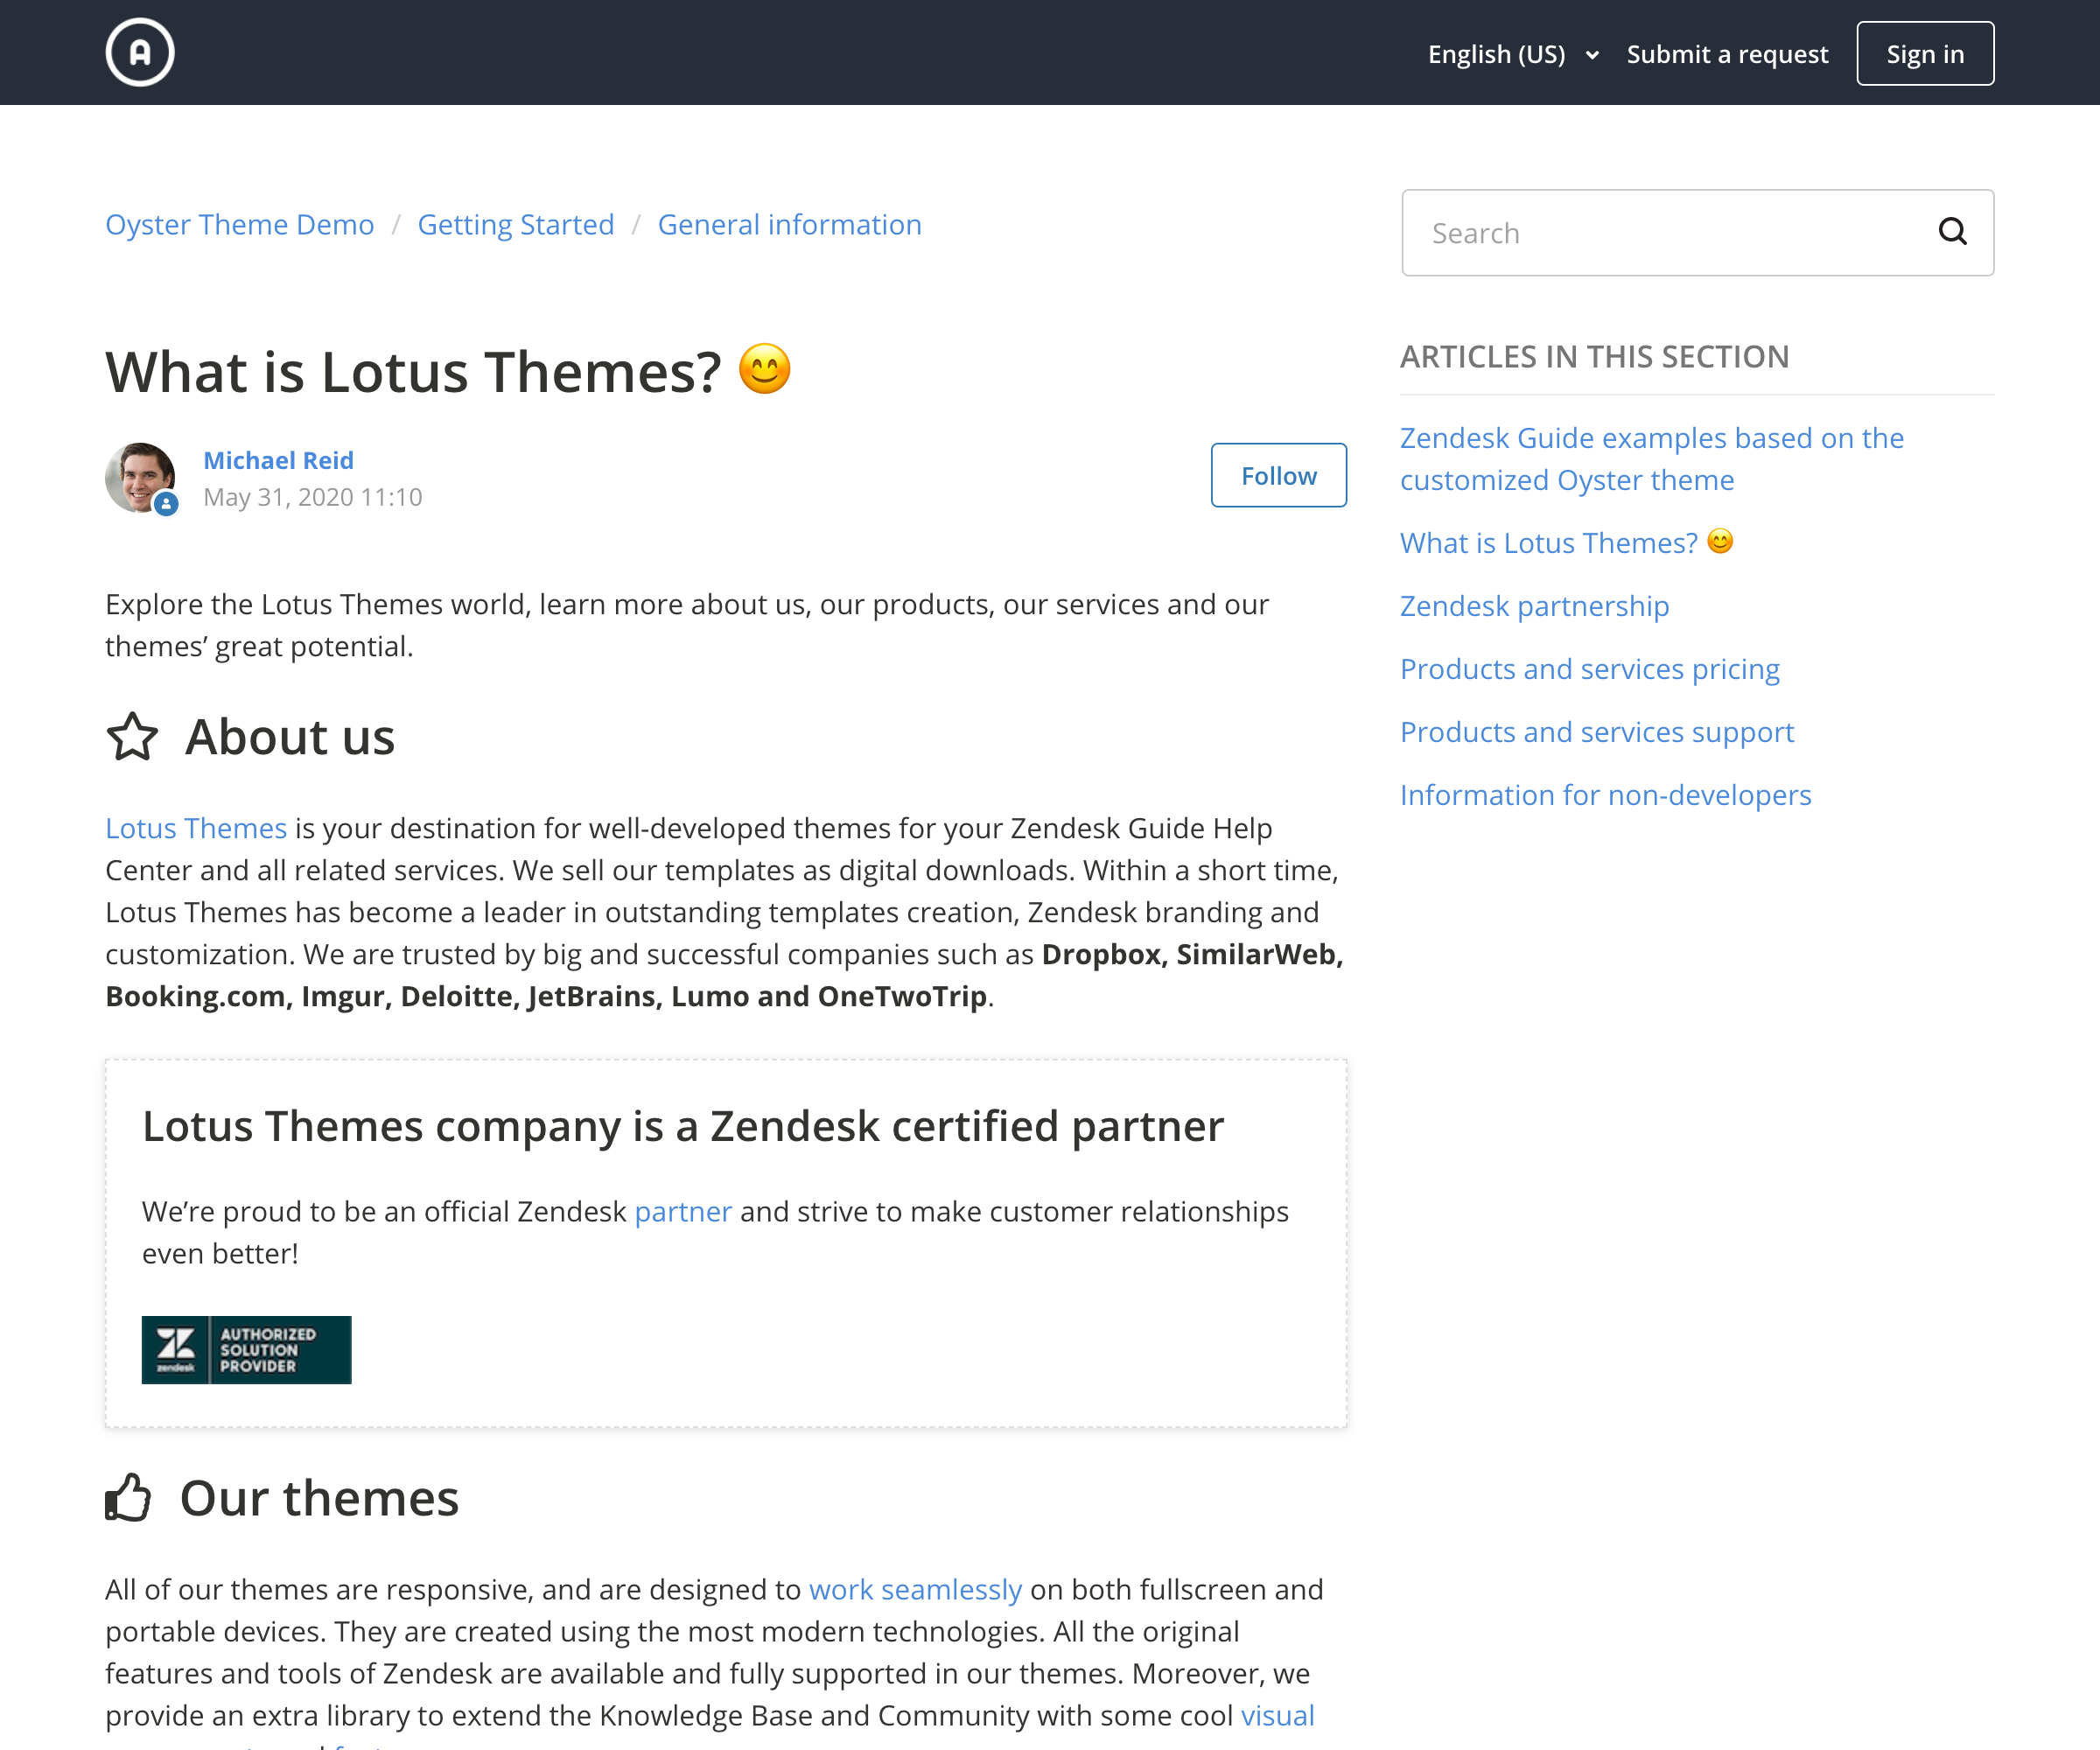This screenshot has height=1750, width=2100.
Task: Open the English (US) language dropdown
Action: (1512, 54)
